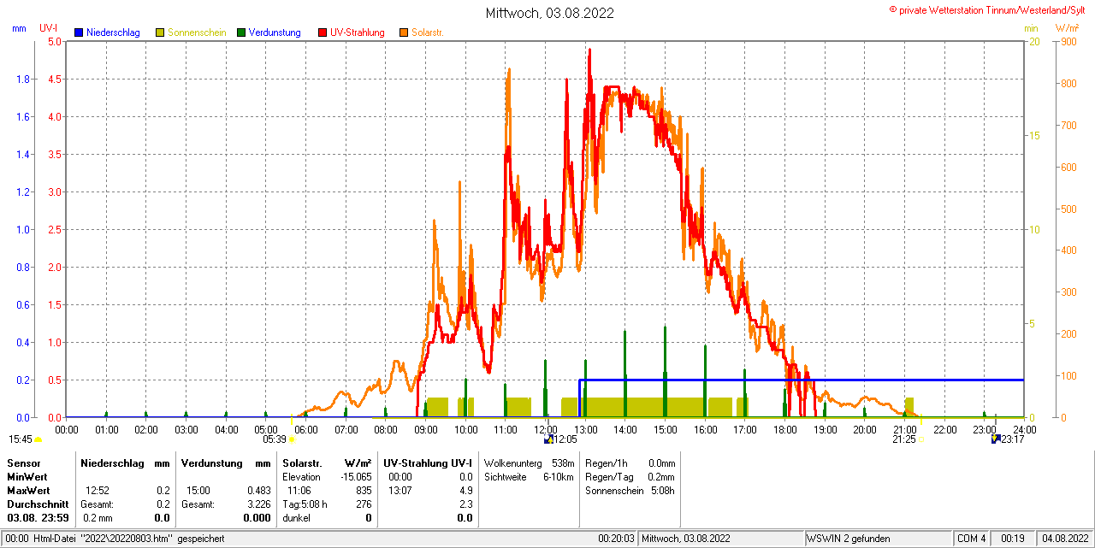This screenshot has height=548, width=1095.
Task: Click the sunrise sun icon at 05:39
Action: (292, 439)
